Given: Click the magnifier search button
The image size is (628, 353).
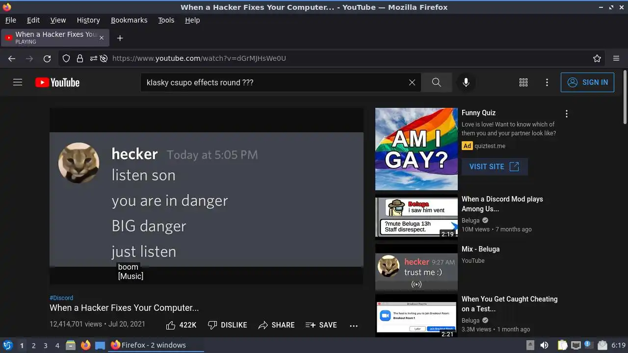Looking at the screenshot, I should [437, 82].
